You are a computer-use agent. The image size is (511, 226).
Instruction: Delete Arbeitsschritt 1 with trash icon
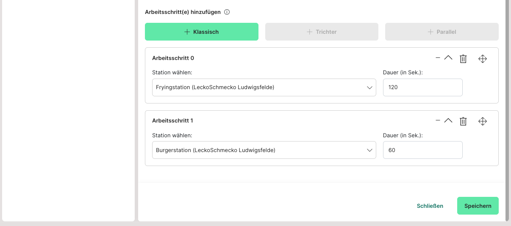463,122
